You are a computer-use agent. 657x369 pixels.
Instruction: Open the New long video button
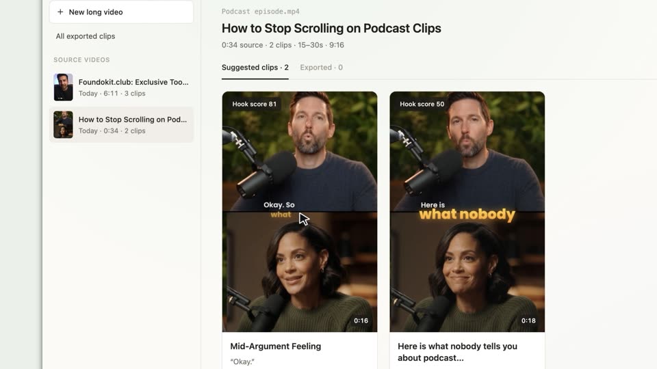tap(121, 12)
